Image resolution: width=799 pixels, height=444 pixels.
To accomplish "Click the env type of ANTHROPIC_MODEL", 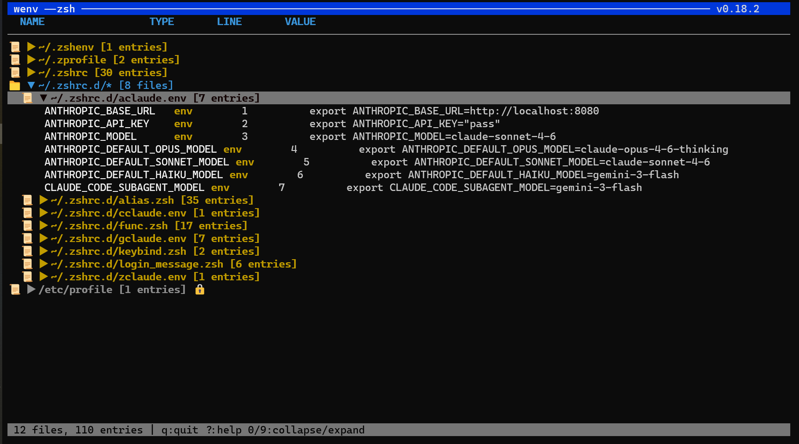I will (183, 136).
